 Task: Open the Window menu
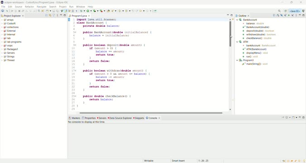click(x=81, y=7)
